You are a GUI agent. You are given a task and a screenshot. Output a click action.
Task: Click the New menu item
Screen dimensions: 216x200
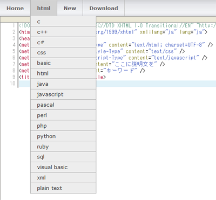70,8
